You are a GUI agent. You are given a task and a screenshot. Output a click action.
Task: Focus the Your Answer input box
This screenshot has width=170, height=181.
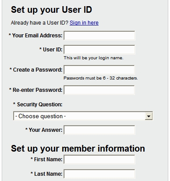coord(99,130)
